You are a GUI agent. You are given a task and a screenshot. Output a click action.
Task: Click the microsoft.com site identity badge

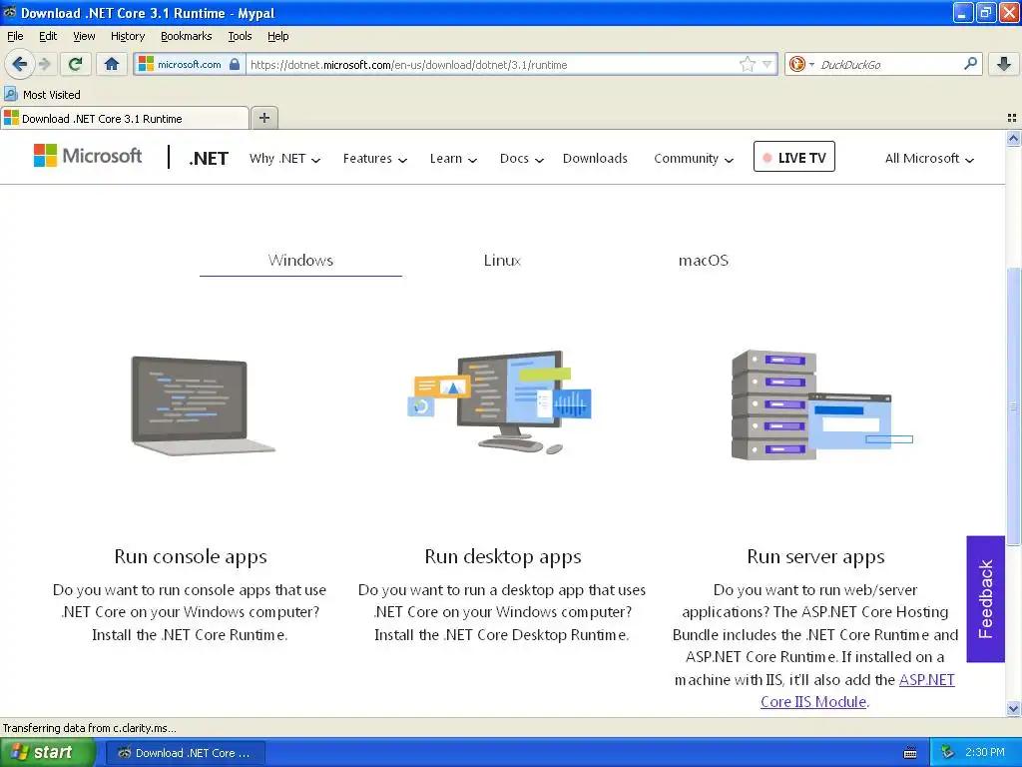(x=190, y=64)
